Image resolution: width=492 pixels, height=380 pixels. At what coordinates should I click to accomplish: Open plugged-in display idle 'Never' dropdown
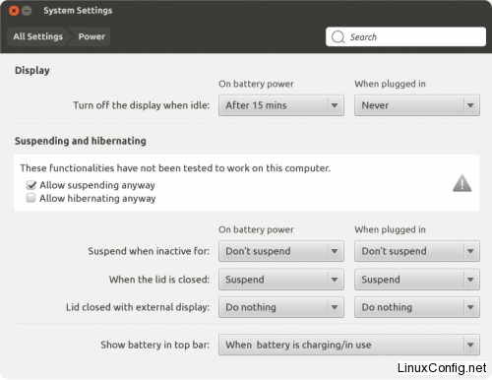click(417, 105)
